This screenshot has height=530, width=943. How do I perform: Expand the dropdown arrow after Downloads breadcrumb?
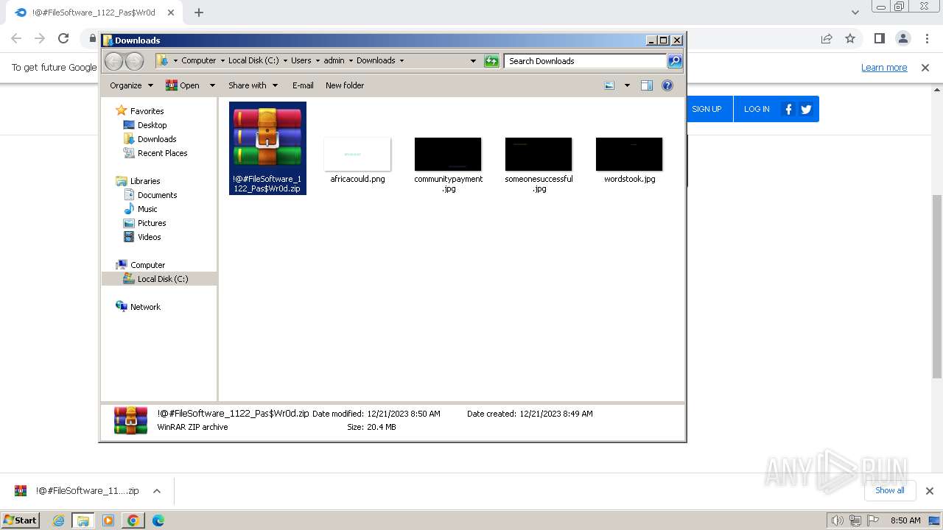click(402, 61)
